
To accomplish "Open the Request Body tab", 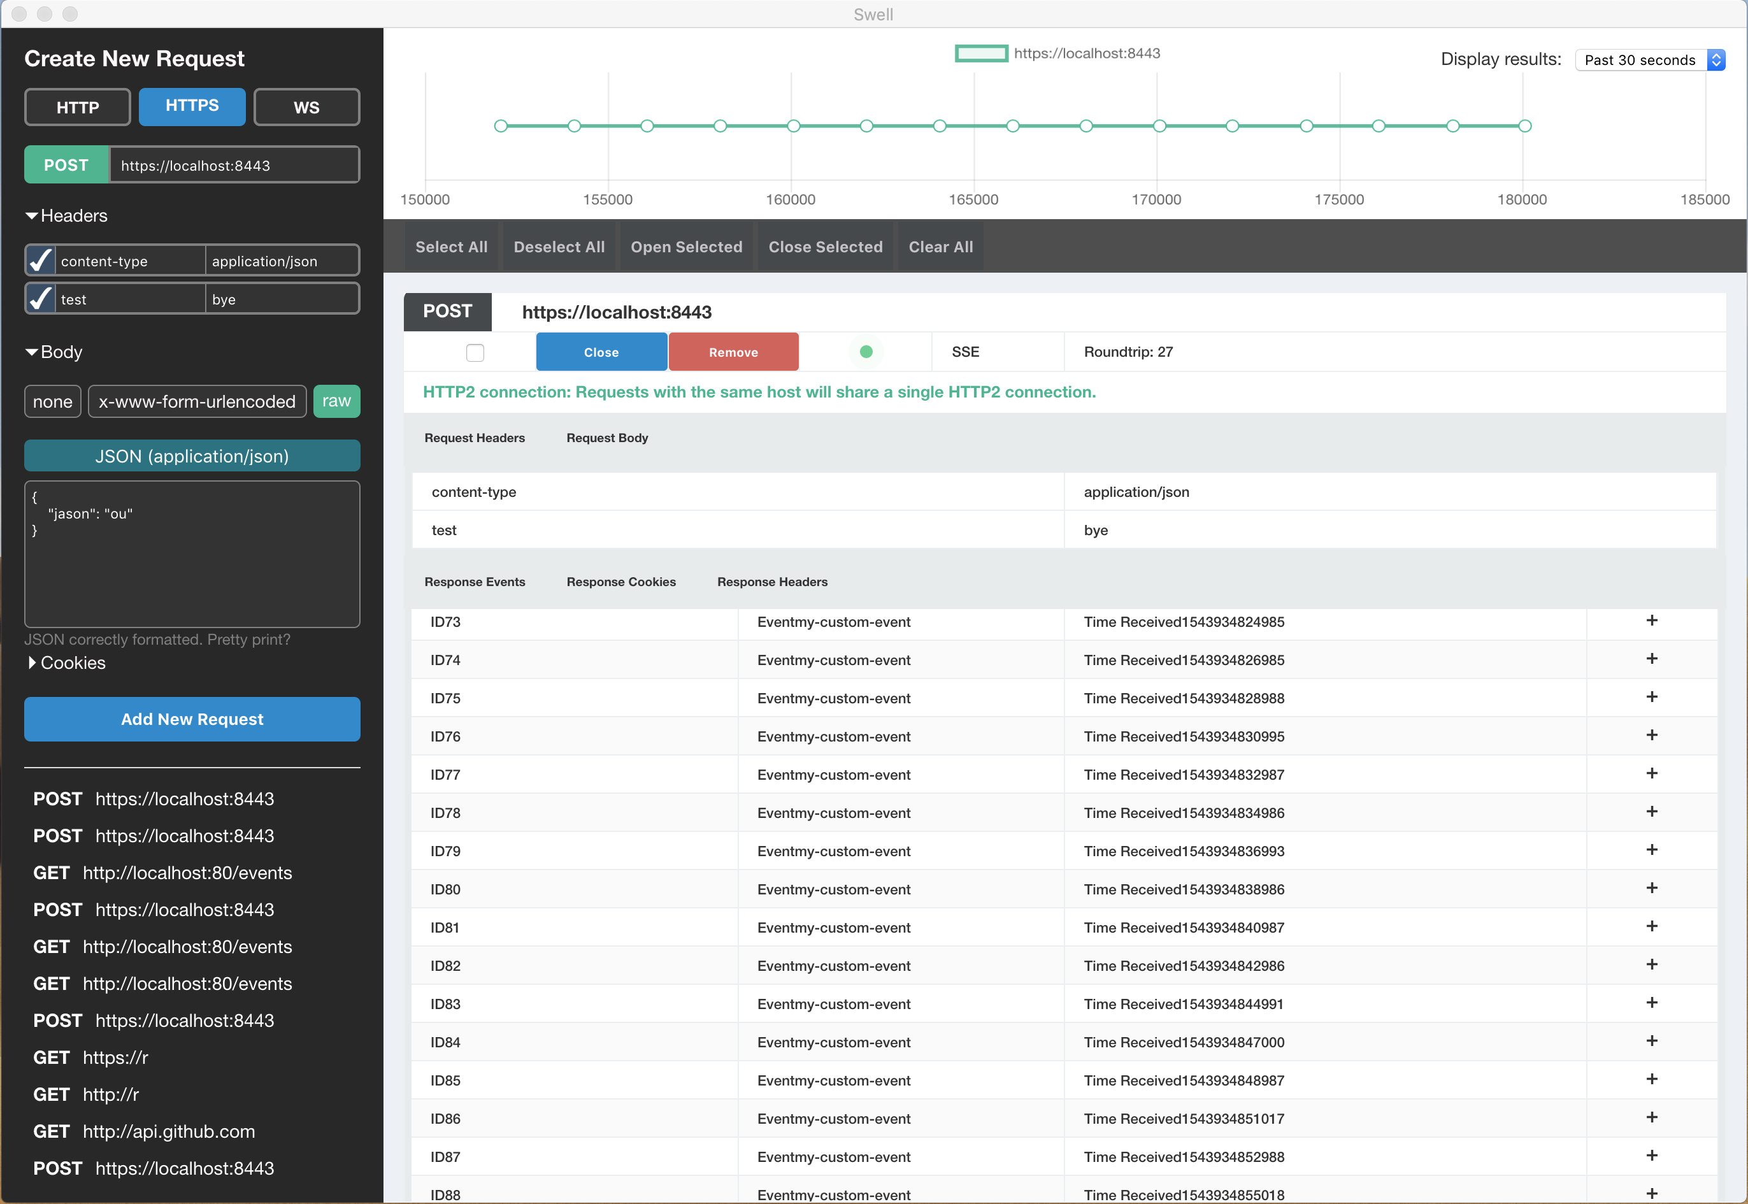I will click(606, 438).
